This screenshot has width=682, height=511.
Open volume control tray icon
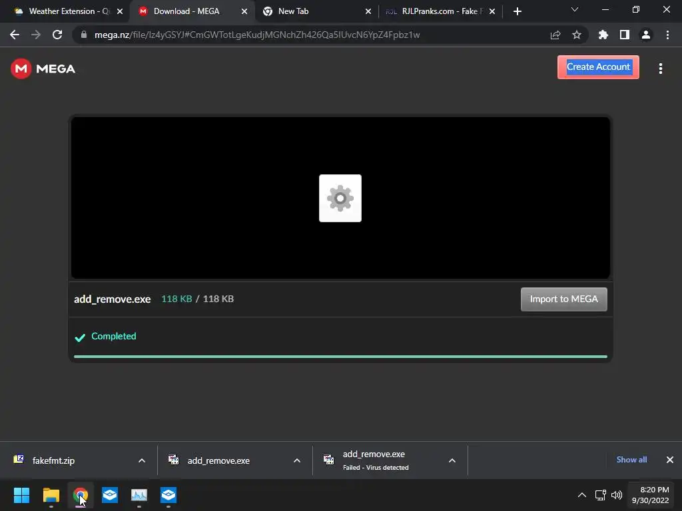pos(617,495)
